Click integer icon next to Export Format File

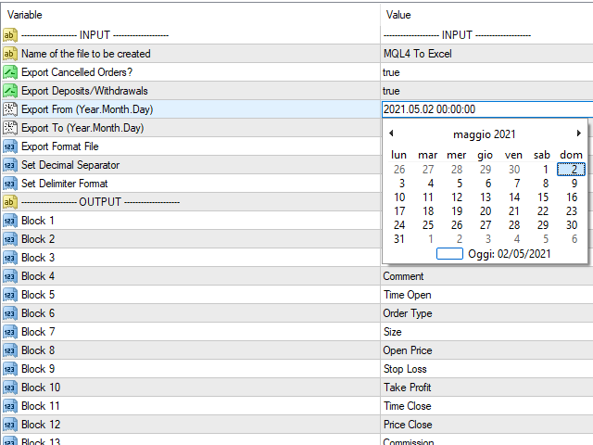click(x=10, y=146)
